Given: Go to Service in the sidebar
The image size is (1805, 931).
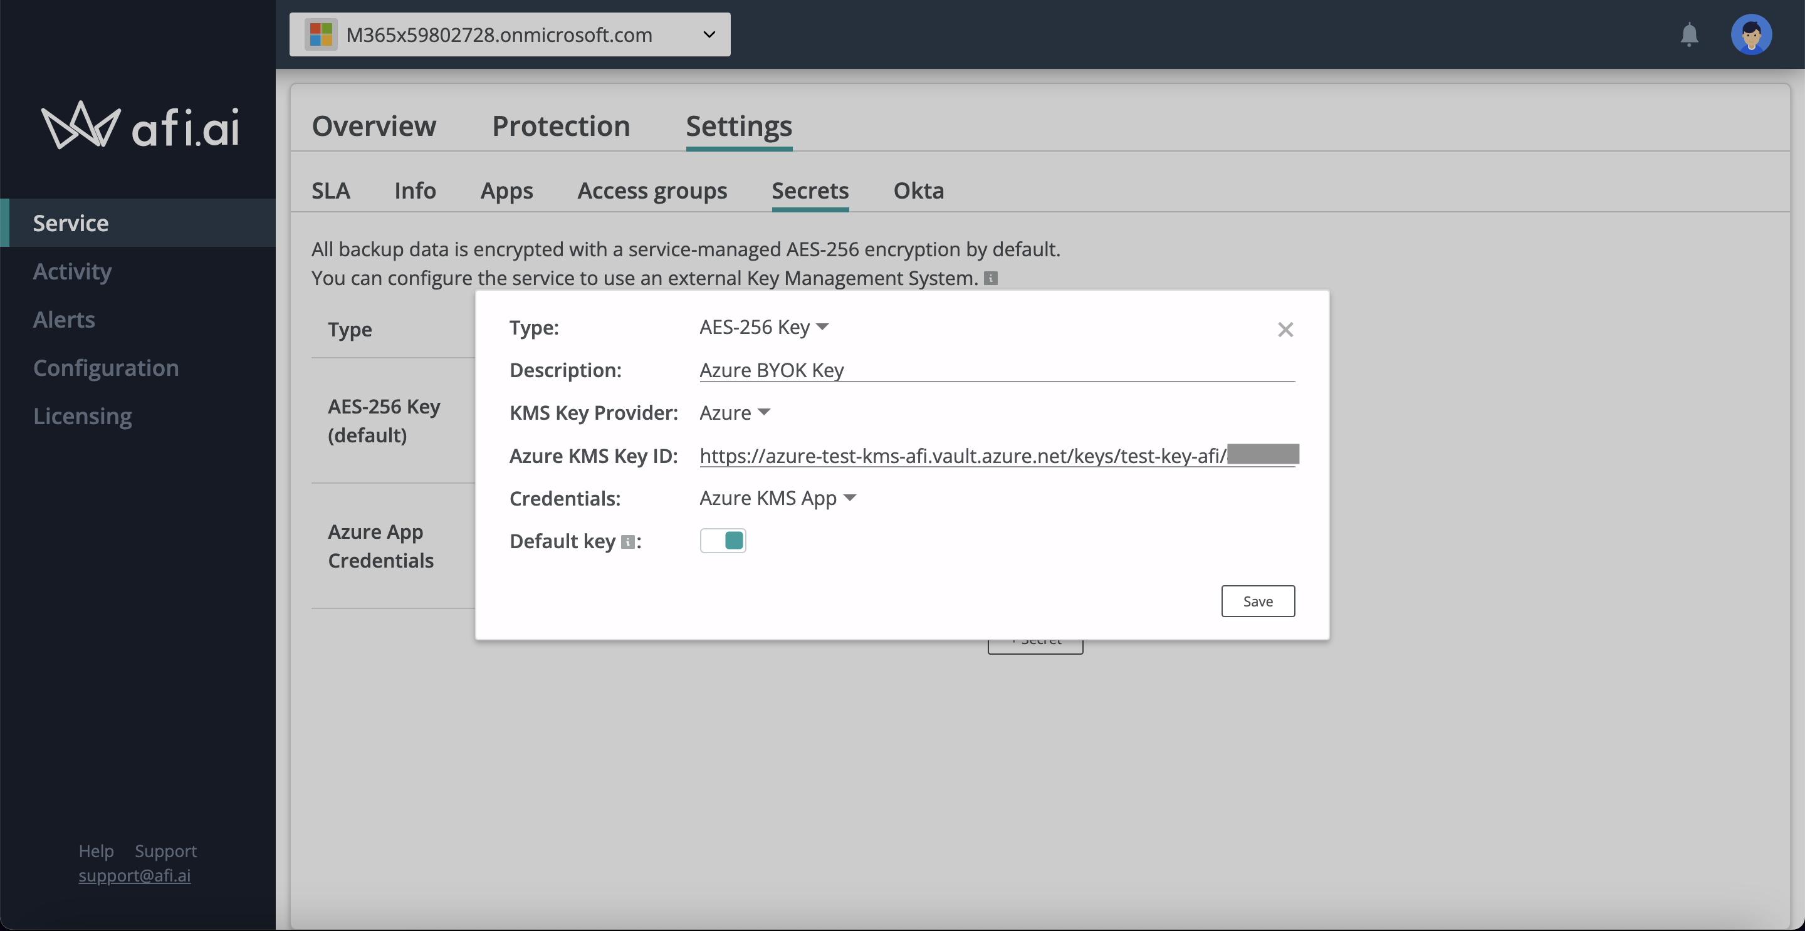Looking at the screenshot, I should [138, 223].
